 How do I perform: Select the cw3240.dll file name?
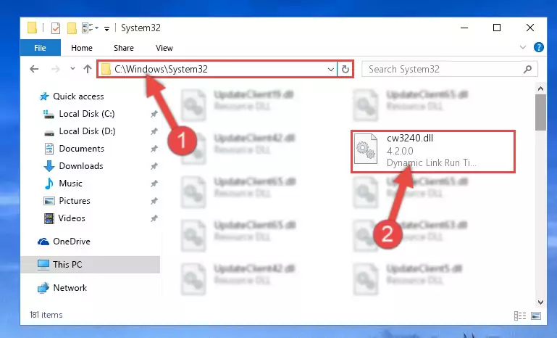click(x=410, y=138)
